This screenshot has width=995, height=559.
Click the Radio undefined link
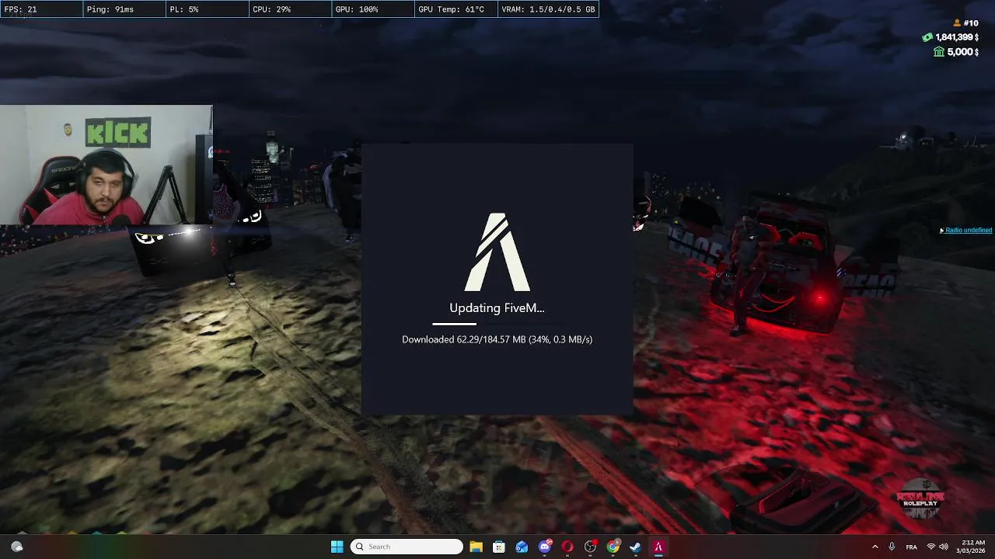(x=969, y=230)
